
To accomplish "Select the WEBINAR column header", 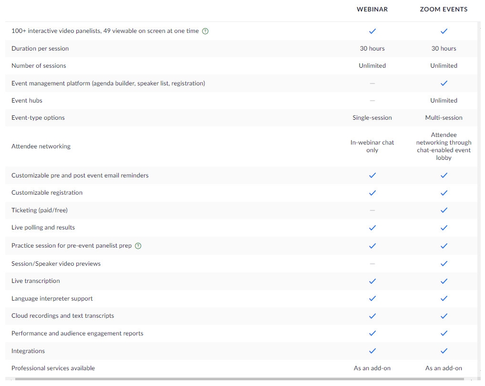I will 372,10.
